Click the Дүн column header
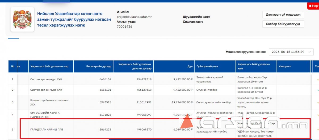The height and width of the screenshot is (140, 319). click(190, 67)
